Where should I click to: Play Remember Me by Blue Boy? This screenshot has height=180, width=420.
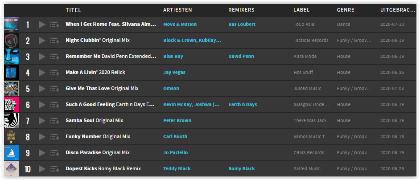point(42,57)
